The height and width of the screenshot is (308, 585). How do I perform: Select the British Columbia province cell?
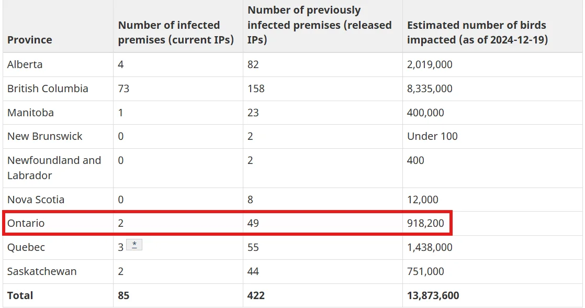48,89
